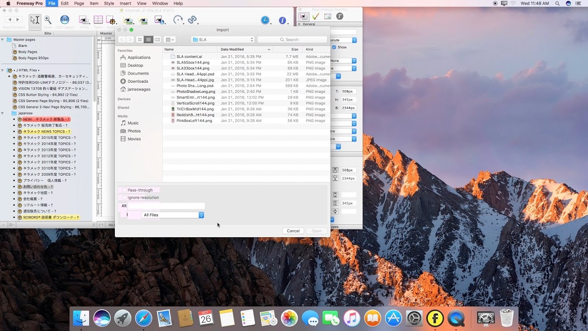Collapse the J HTML Files group

click(3, 70)
